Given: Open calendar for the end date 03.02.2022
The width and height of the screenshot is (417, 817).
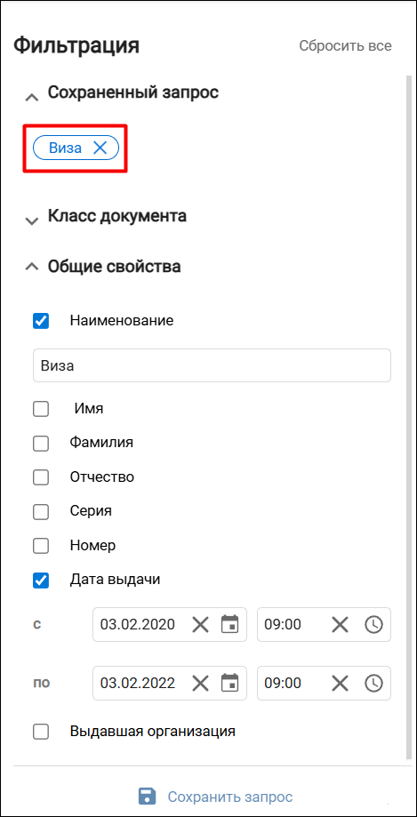Looking at the screenshot, I should [x=230, y=683].
